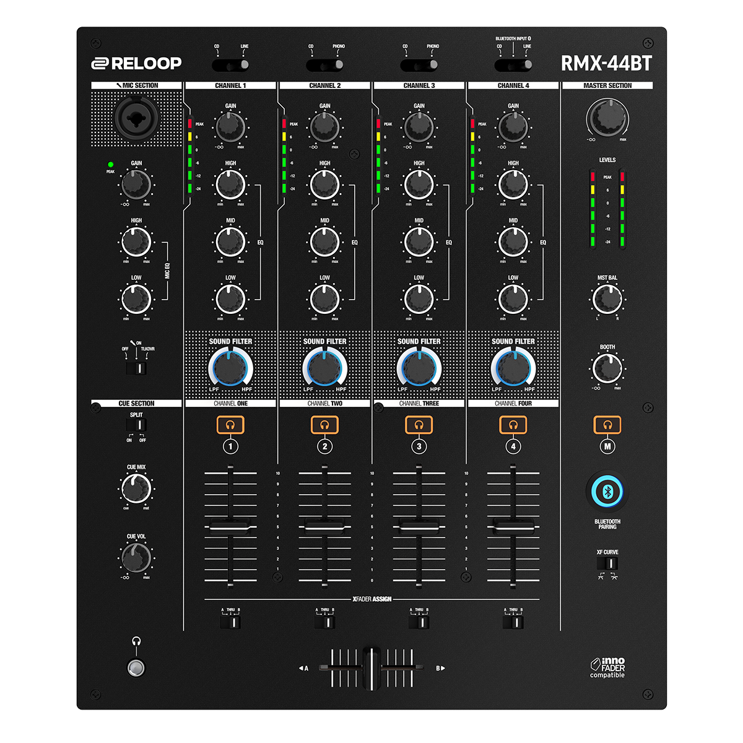Toggle the XF Curve switch
Image resolution: width=743 pixels, height=743 pixels.
607,563
